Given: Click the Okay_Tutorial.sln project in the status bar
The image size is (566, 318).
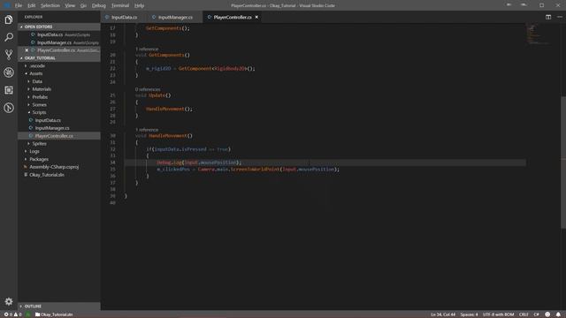Looking at the screenshot, I should pyautogui.click(x=54, y=314).
